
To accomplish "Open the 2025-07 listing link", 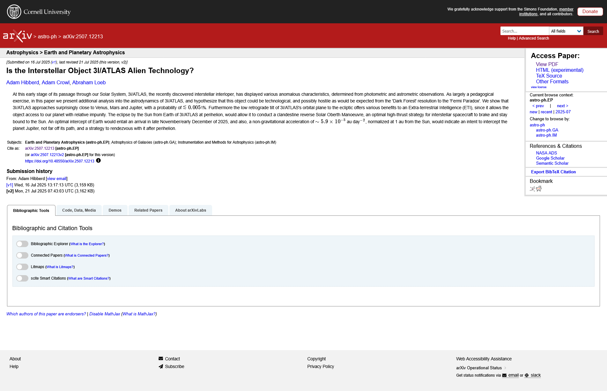I will point(563,112).
